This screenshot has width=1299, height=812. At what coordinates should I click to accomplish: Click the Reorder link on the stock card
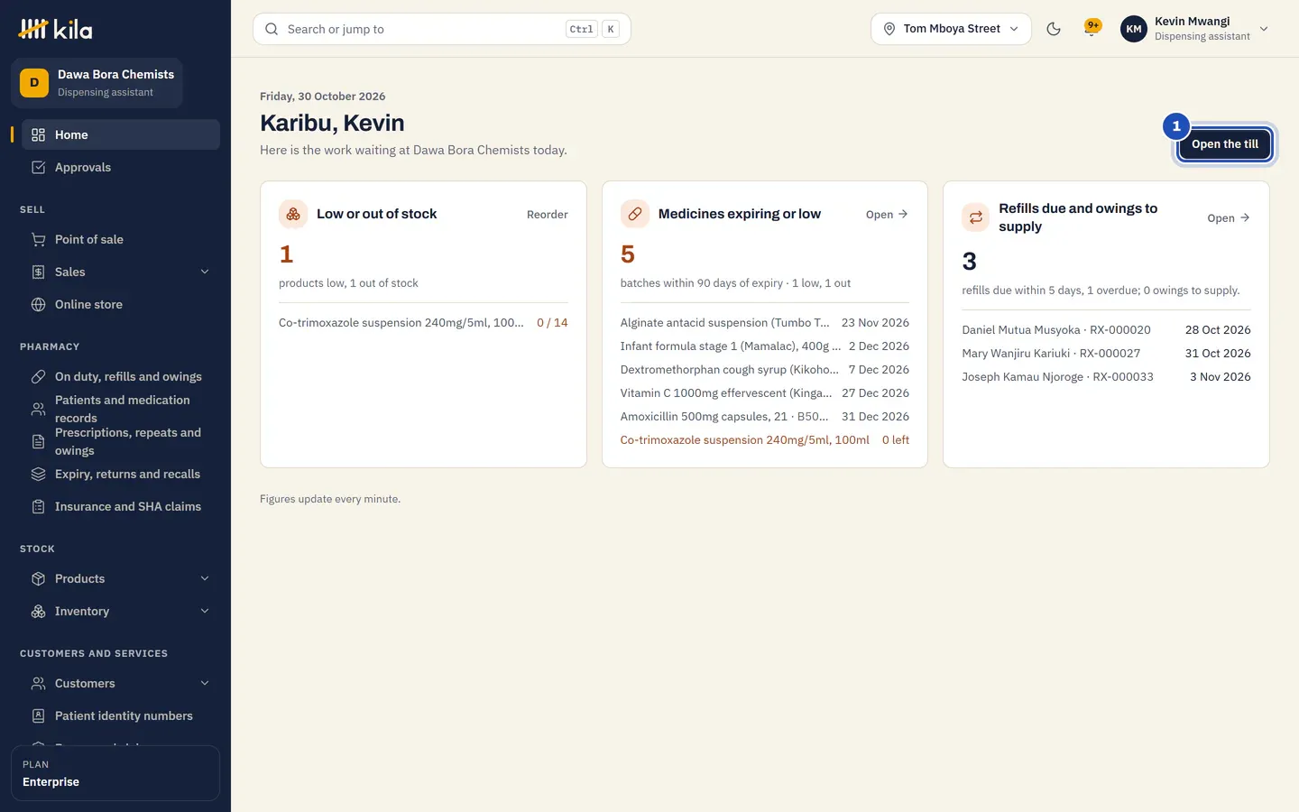click(x=547, y=215)
